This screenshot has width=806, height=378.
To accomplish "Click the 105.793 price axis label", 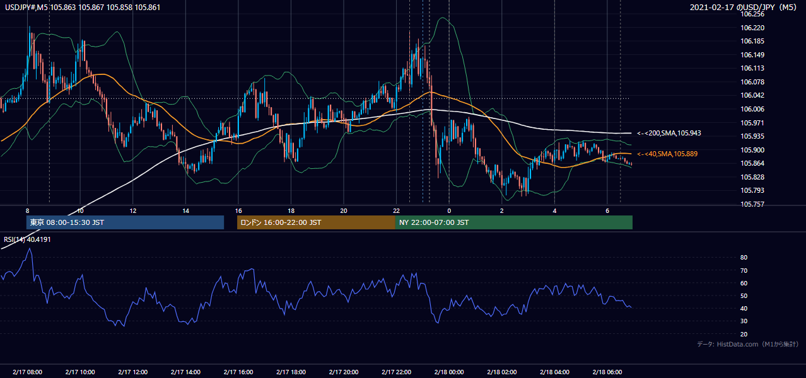I will 752,190.
